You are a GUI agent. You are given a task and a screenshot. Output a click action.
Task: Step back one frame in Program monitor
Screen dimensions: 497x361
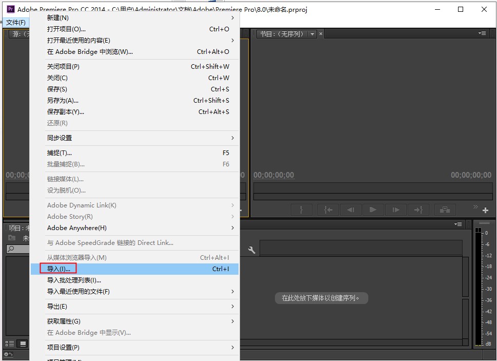[x=350, y=210]
